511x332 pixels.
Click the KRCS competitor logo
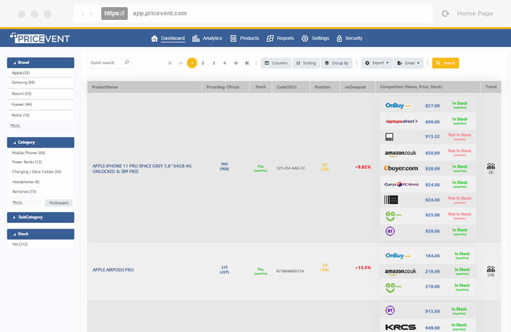tap(401, 327)
